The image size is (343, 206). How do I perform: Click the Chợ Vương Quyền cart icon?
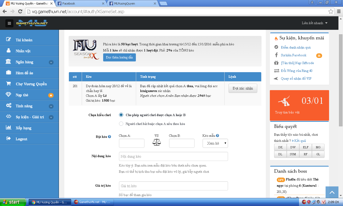pyautogui.click(x=9, y=84)
